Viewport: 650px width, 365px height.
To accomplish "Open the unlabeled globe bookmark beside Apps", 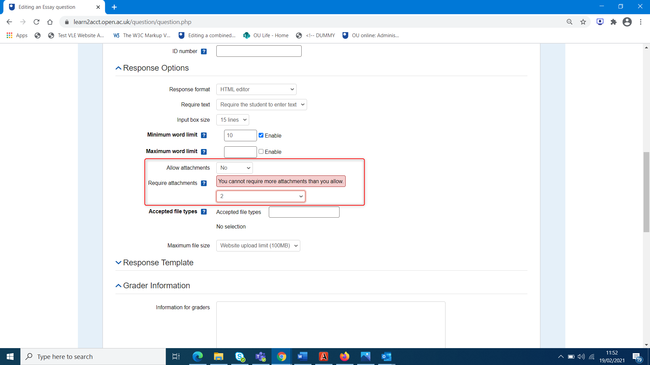I will pyautogui.click(x=38, y=35).
